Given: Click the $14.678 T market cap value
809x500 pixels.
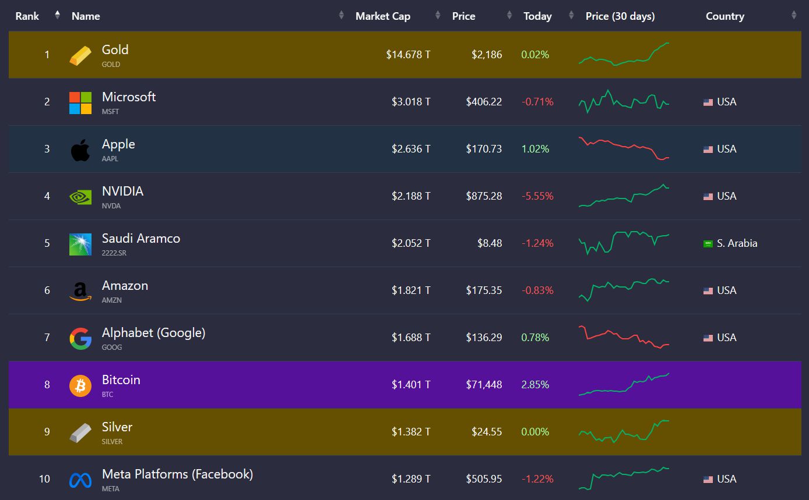Looking at the screenshot, I should pyautogui.click(x=408, y=55).
